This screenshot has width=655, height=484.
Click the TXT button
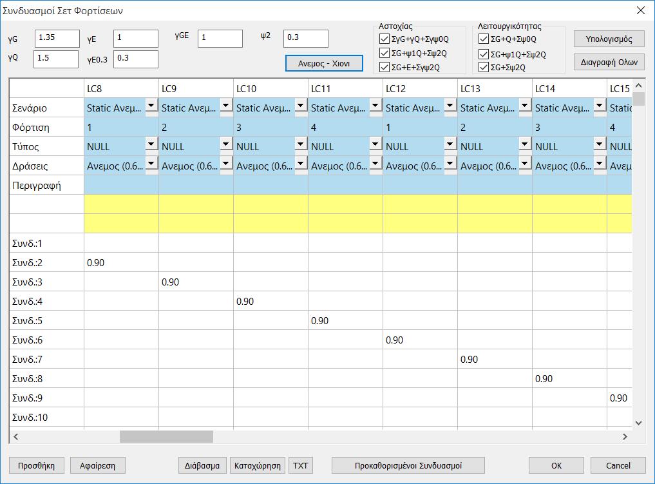300,465
